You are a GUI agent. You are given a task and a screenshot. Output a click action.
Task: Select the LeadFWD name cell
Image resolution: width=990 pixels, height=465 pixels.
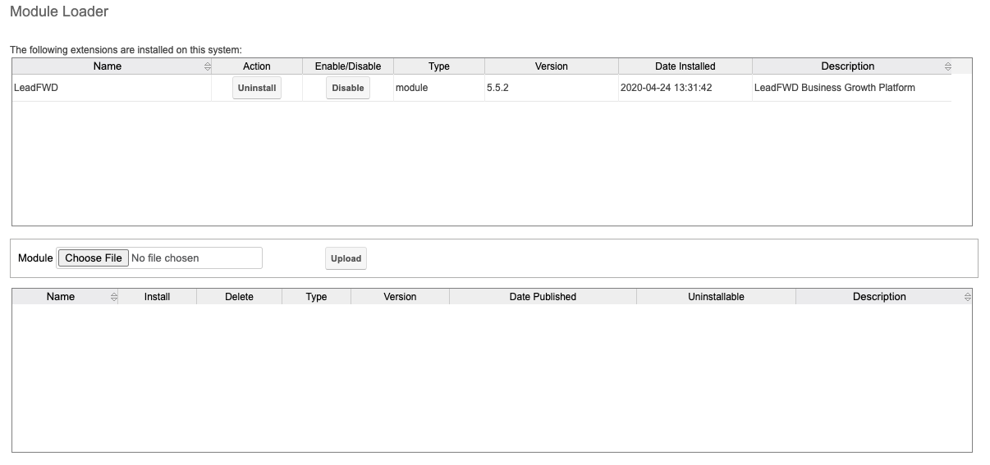(112, 88)
